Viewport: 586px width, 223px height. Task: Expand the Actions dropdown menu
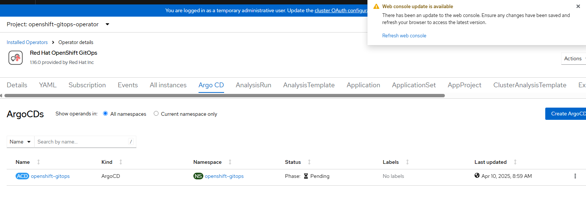click(574, 58)
